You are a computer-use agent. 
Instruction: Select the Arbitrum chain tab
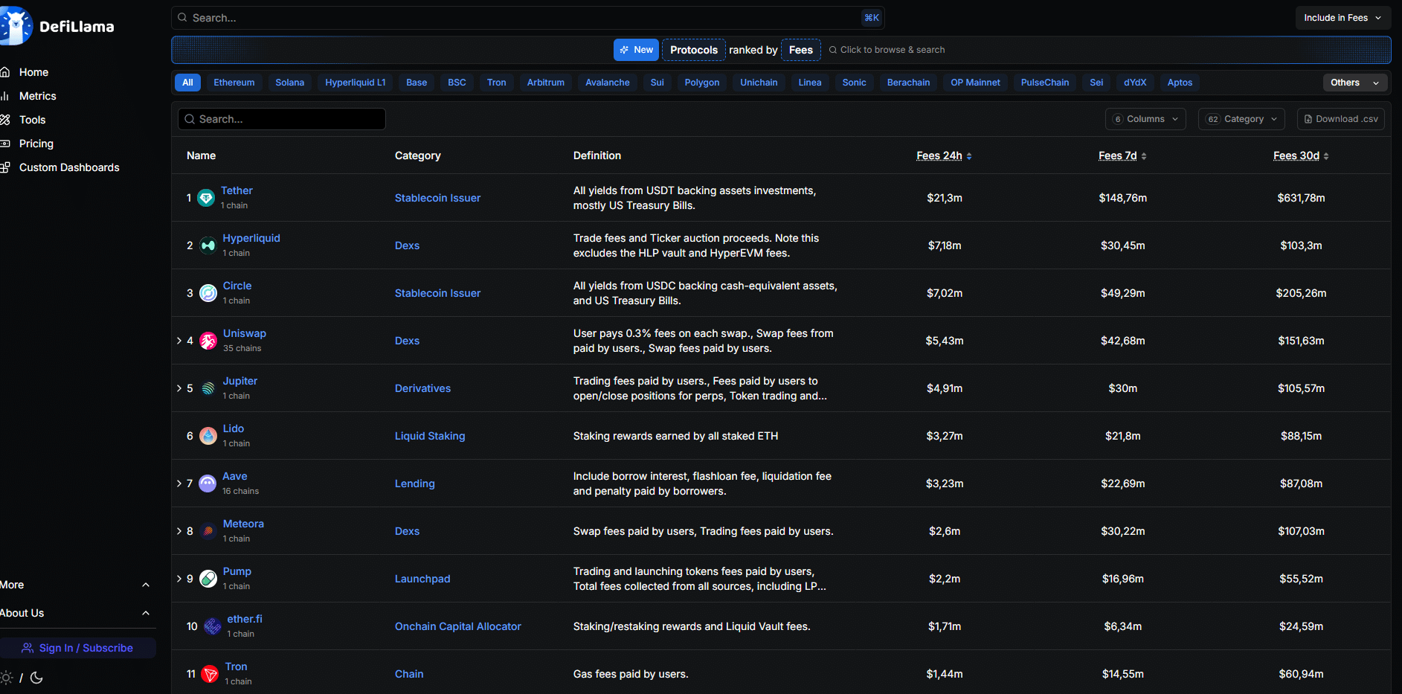[x=546, y=83]
